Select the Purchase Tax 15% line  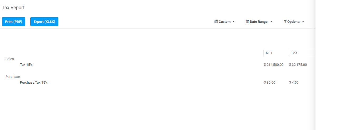point(34,83)
